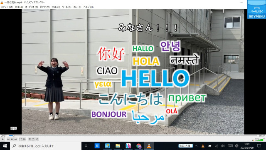Open the メディア (M) menu
Viewport: 266px width, 150px height.
[x=7, y=7]
